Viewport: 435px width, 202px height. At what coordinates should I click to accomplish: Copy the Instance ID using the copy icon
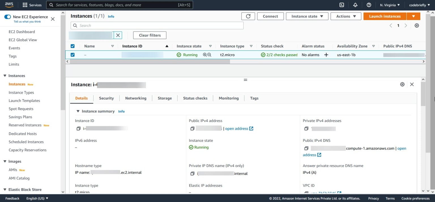click(78, 129)
